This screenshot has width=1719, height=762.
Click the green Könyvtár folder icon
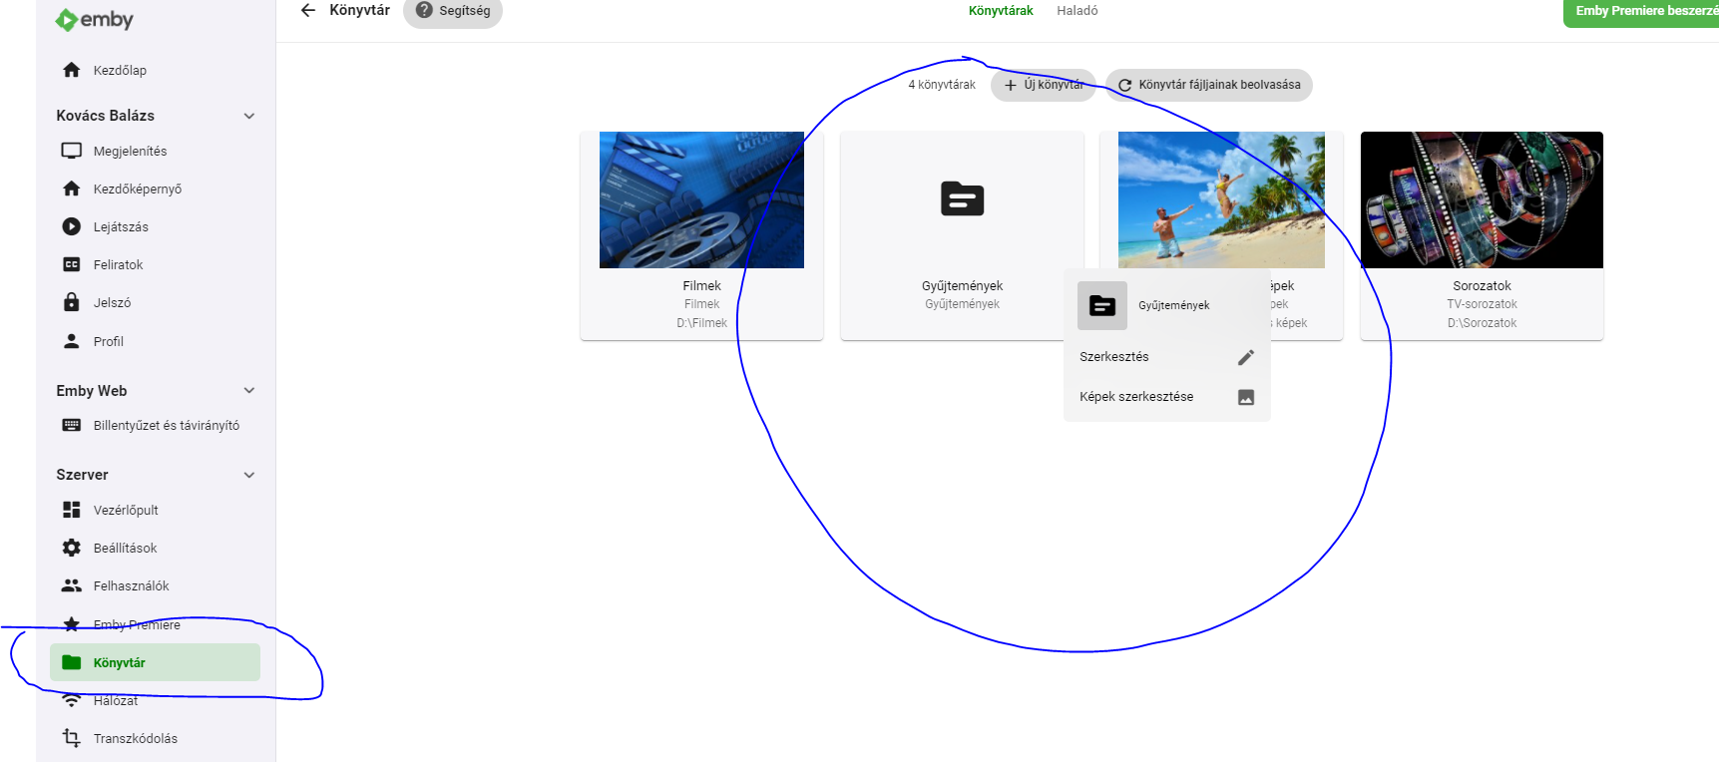point(71,662)
